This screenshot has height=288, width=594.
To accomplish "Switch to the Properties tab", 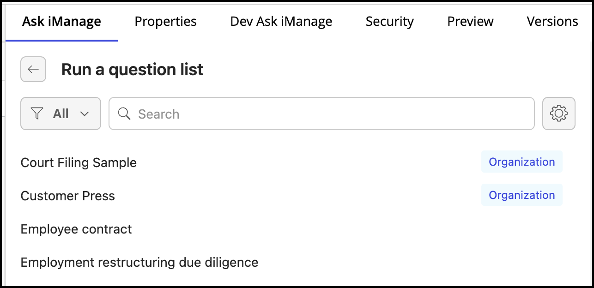I will click(165, 21).
